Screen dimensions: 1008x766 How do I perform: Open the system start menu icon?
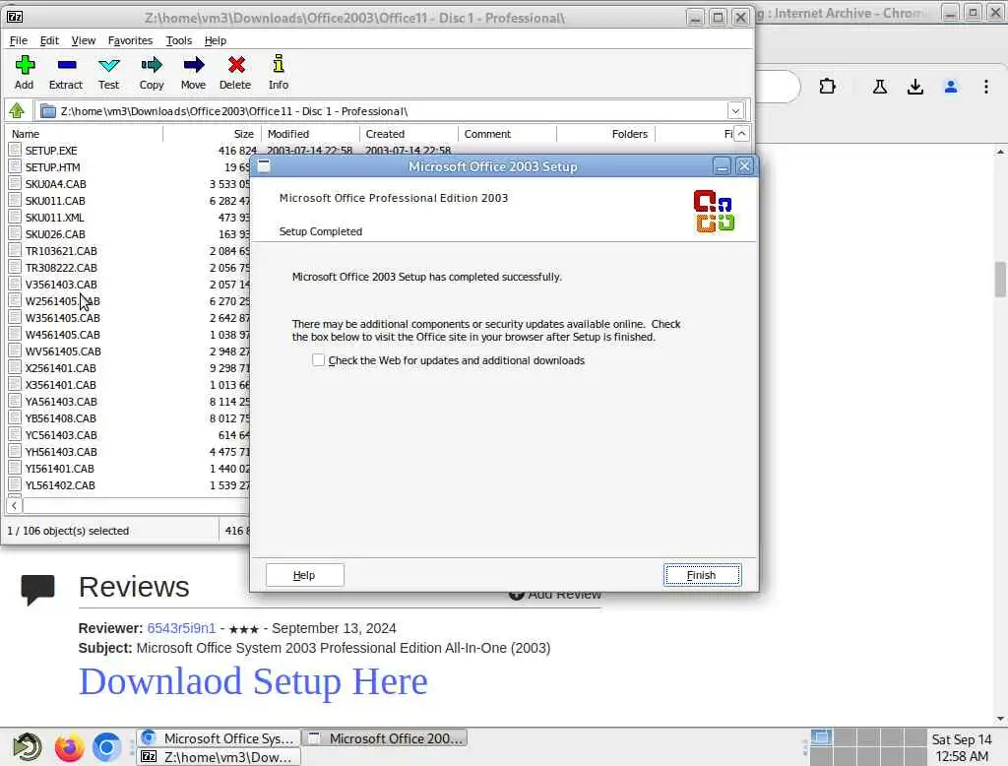[27, 747]
